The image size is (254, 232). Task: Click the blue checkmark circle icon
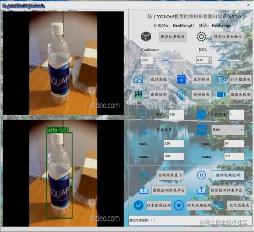pos(138,205)
